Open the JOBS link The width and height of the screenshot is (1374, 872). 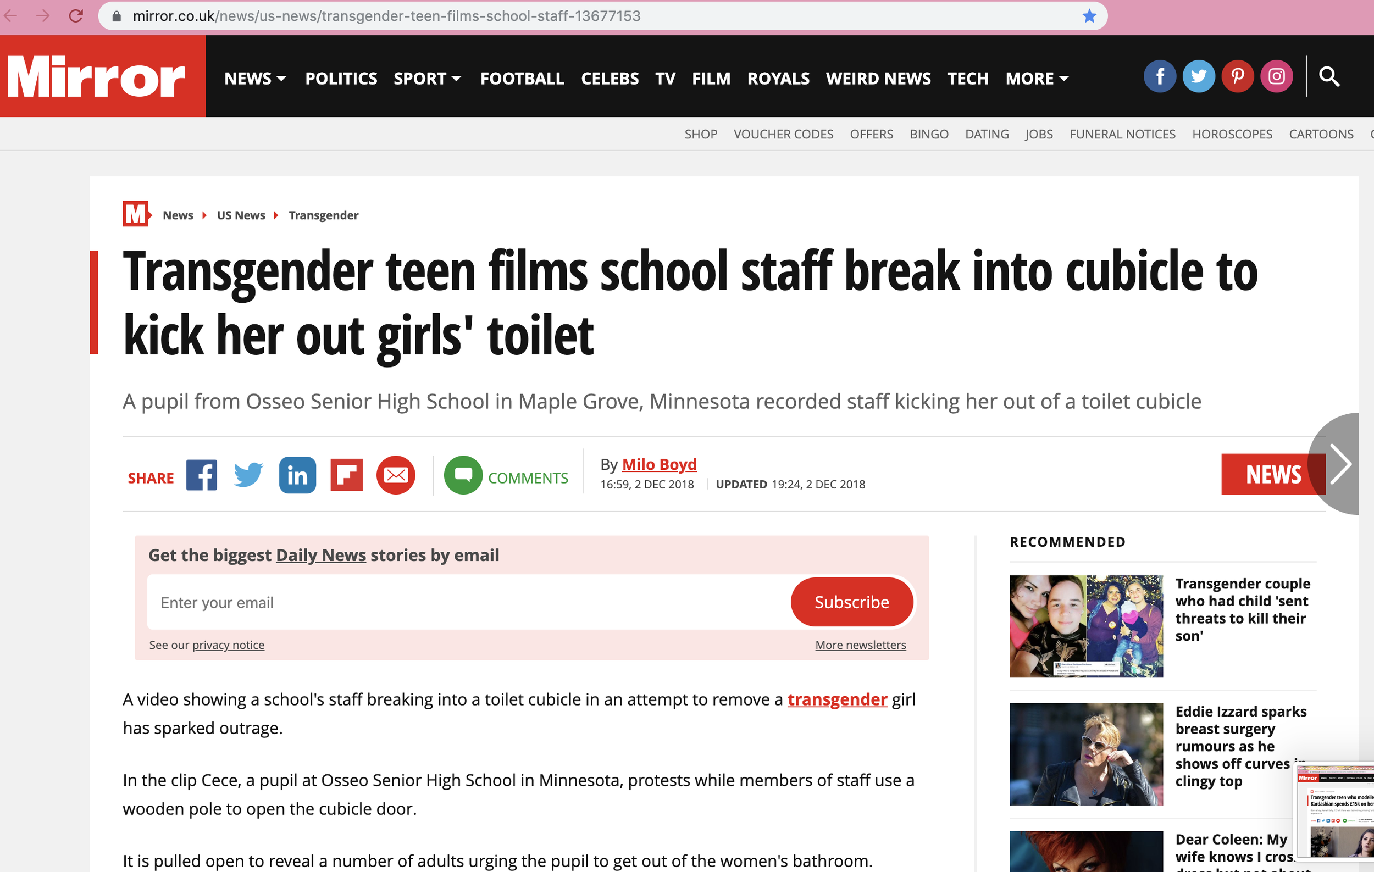[x=1039, y=134]
